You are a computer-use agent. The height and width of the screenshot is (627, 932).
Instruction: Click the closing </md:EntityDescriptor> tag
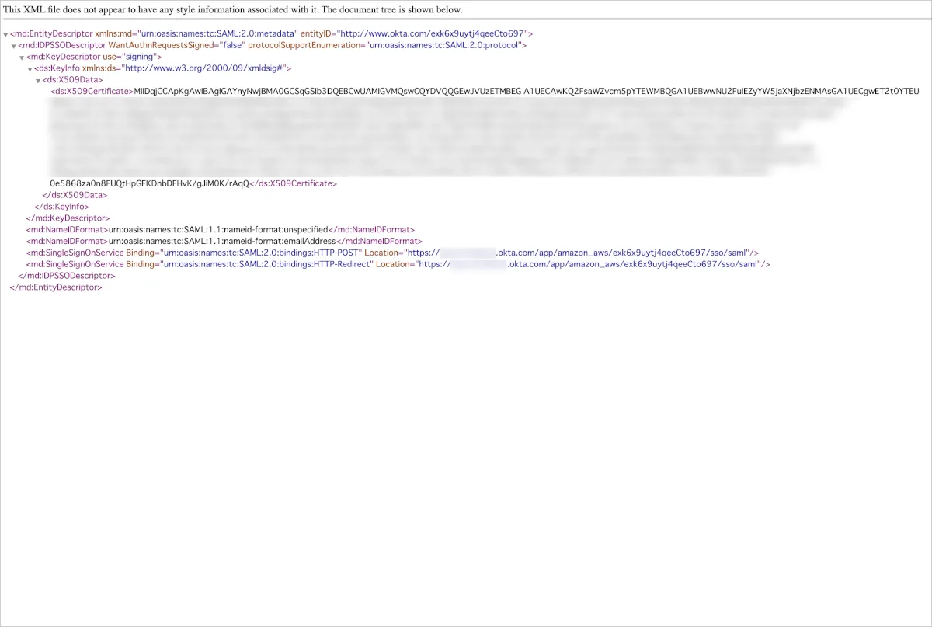[x=56, y=287]
